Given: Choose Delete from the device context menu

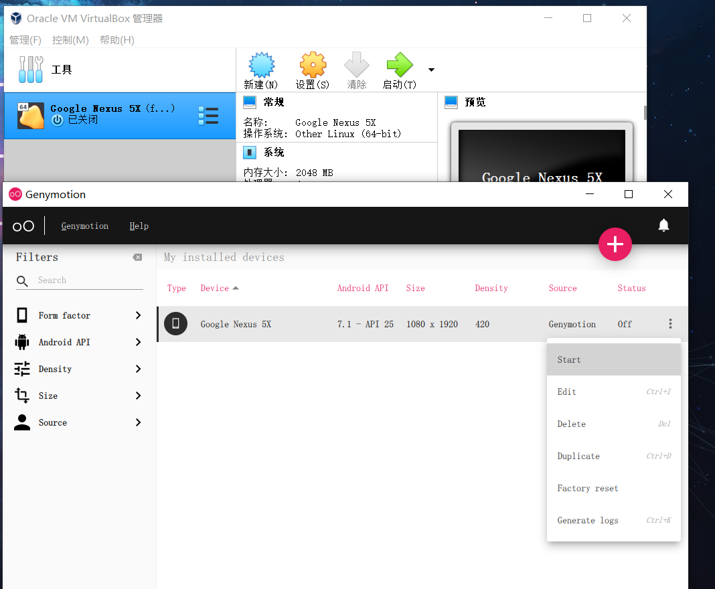Looking at the screenshot, I should click(x=614, y=424).
